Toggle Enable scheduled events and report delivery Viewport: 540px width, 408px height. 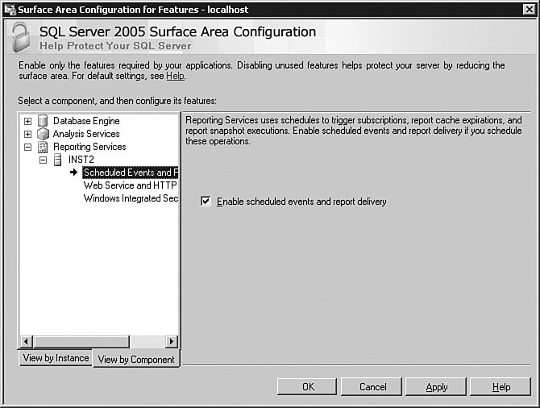[x=206, y=201]
